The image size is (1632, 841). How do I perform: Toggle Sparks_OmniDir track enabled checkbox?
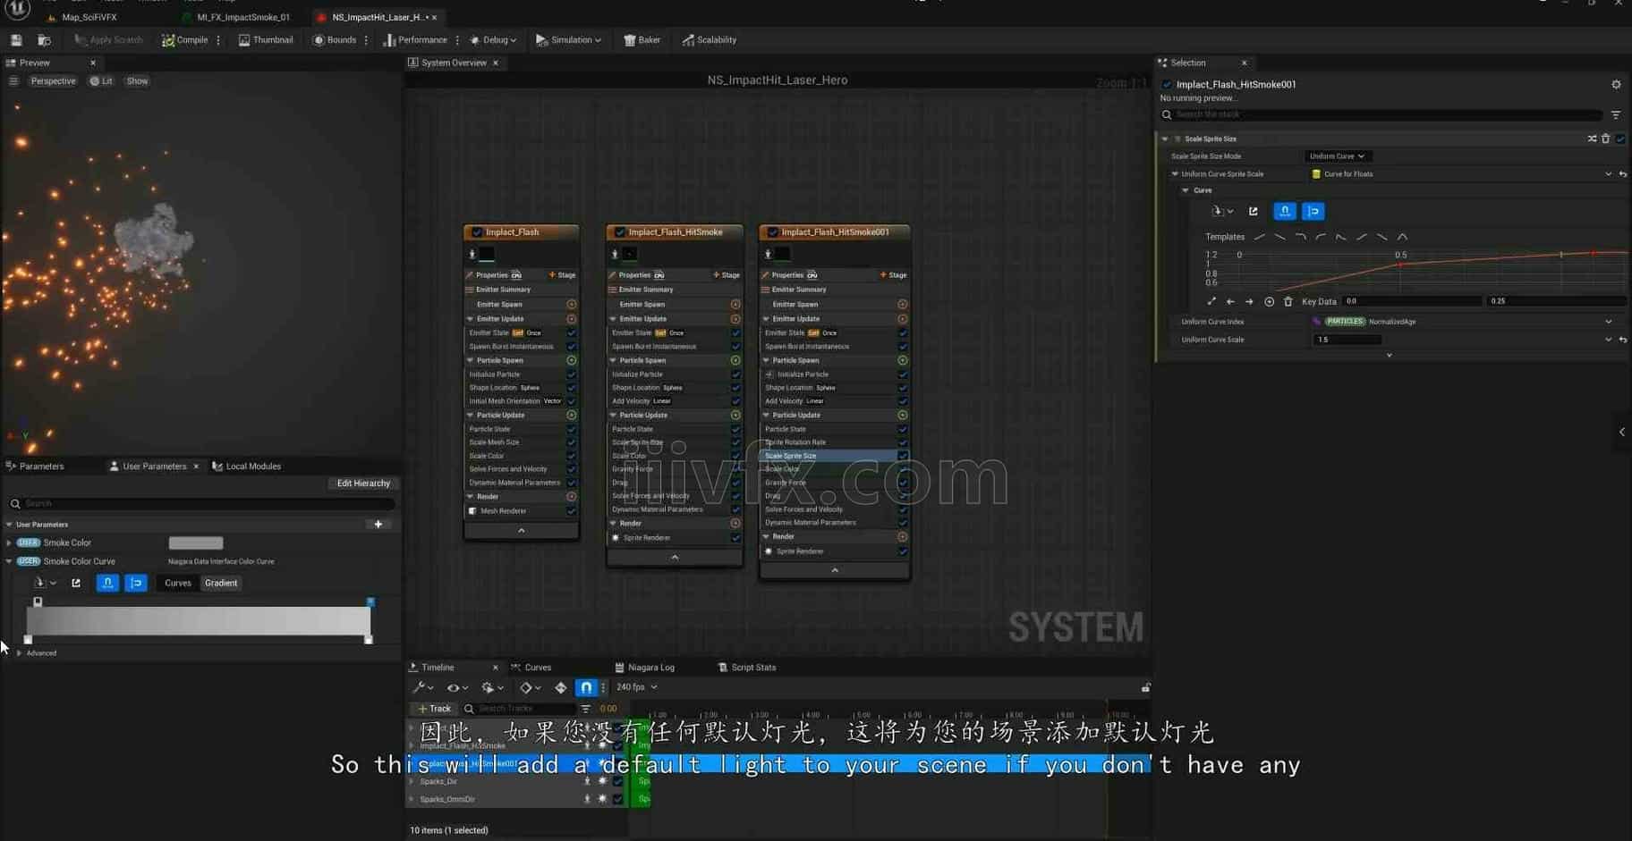tap(617, 799)
